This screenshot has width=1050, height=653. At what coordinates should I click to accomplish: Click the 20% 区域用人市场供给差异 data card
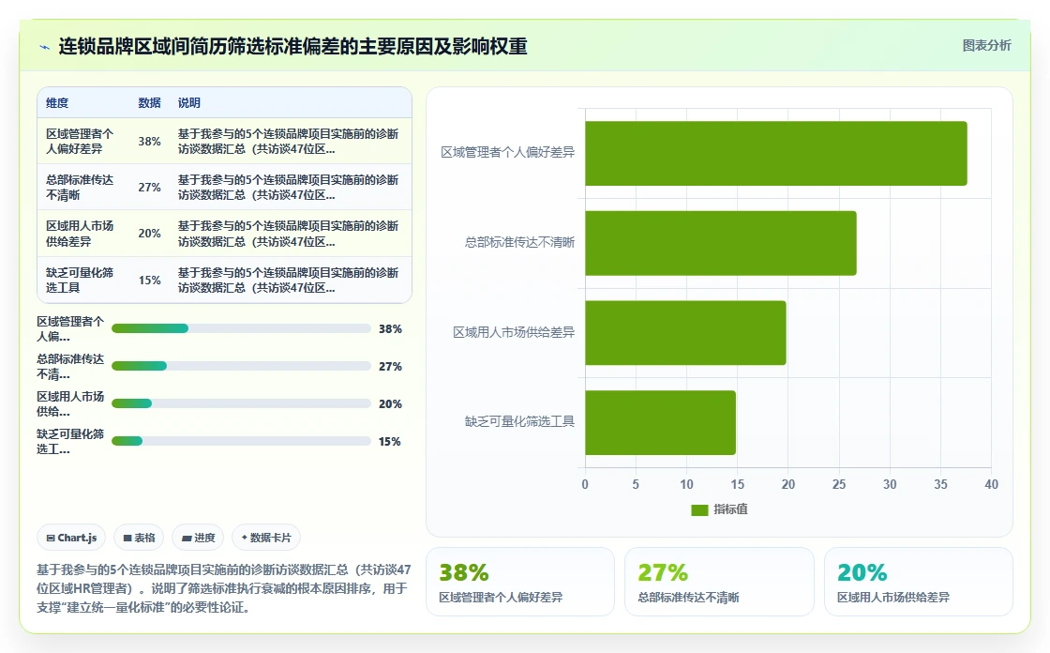tap(918, 582)
